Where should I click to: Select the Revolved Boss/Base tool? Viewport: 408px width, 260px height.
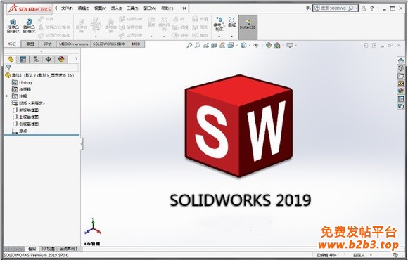[x=29, y=26]
